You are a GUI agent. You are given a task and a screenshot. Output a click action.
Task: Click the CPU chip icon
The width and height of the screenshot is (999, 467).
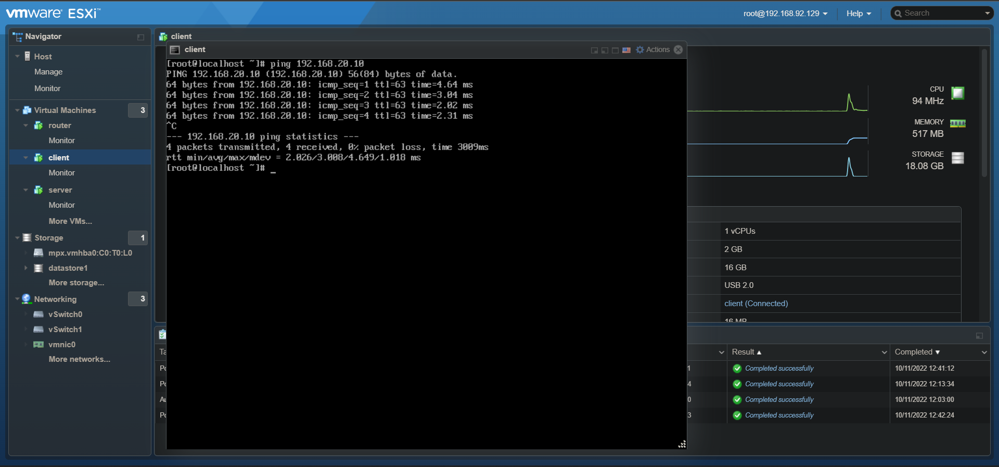point(958,93)
